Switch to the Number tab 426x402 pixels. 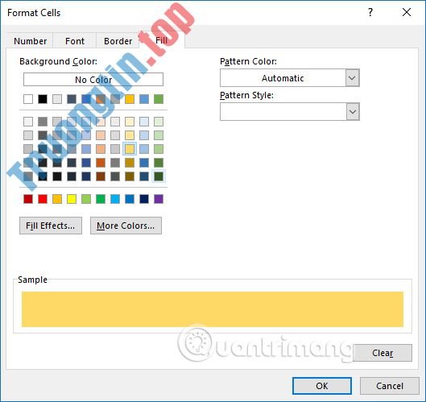(x=30, y=41)
